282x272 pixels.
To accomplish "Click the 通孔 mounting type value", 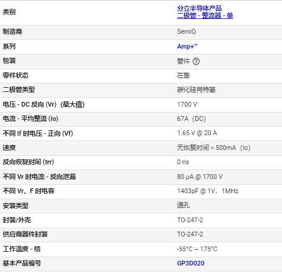I will coord(183,205).
